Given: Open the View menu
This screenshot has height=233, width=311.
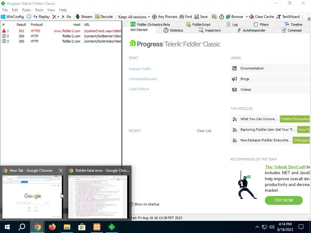Looking at the screenshot, I should (x=51, y=10).
